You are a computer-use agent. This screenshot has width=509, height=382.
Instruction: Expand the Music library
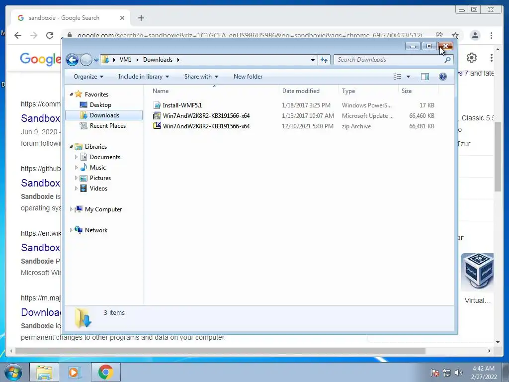click(76, 168)
